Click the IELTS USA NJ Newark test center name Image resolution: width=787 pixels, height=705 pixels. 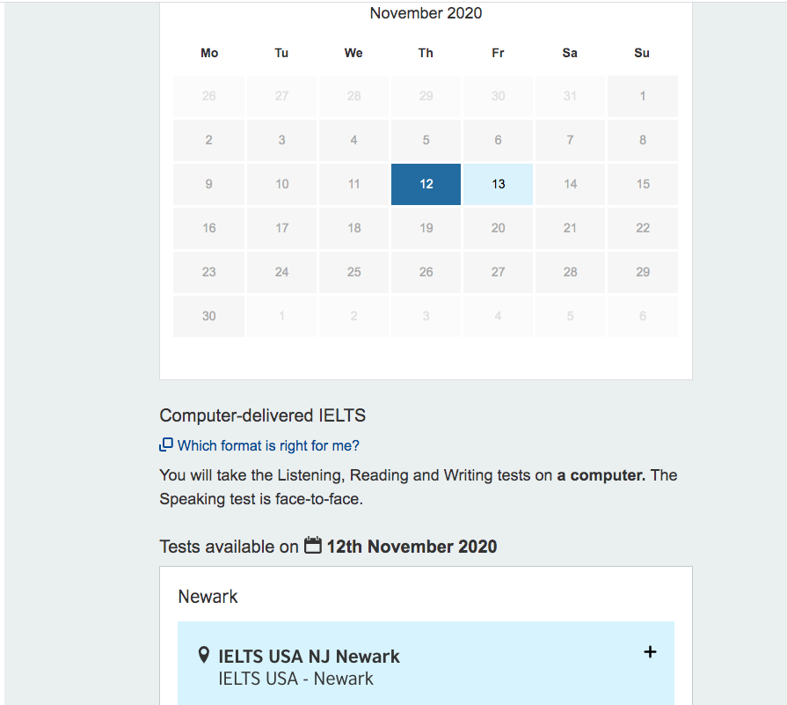308,656
